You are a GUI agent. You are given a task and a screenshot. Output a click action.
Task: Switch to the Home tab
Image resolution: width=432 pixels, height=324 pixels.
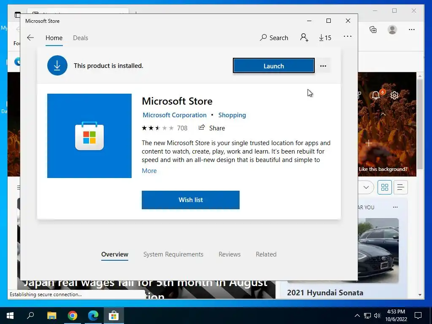[54, 38]
